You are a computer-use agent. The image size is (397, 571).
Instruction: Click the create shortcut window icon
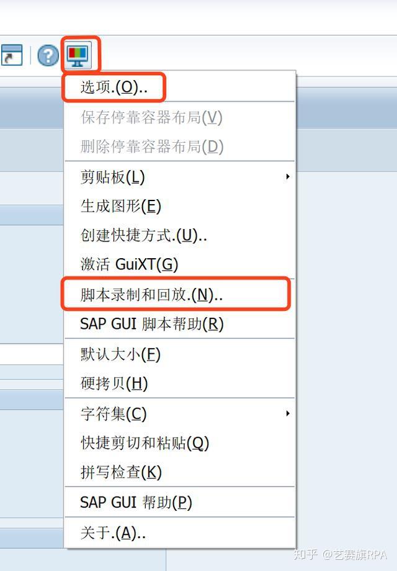coord(11,55)
